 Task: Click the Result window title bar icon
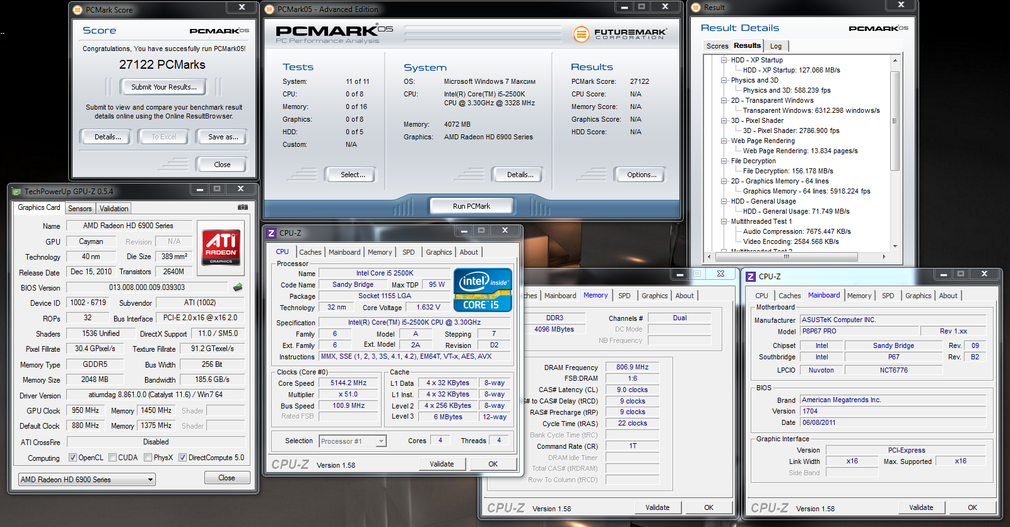pyautogui.click(x=696, y=8)
